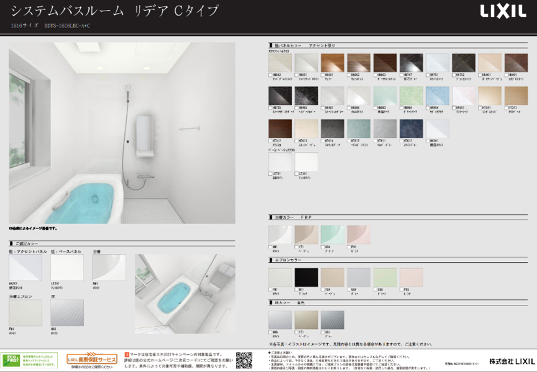The height and width of the screenshot is (372, 537).
Task: Click the 壁パネルカラー アクセント張り heading
Action: pyautogui.click(x=305, y=45)
